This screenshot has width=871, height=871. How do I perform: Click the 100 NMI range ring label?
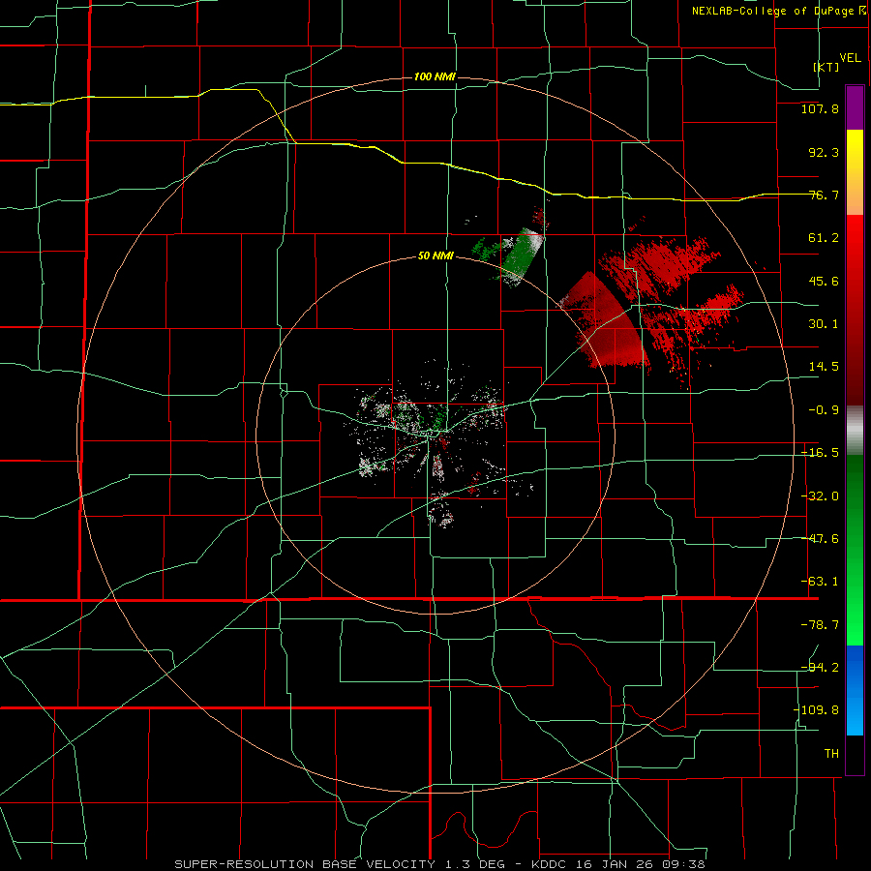tap(435, 76)
